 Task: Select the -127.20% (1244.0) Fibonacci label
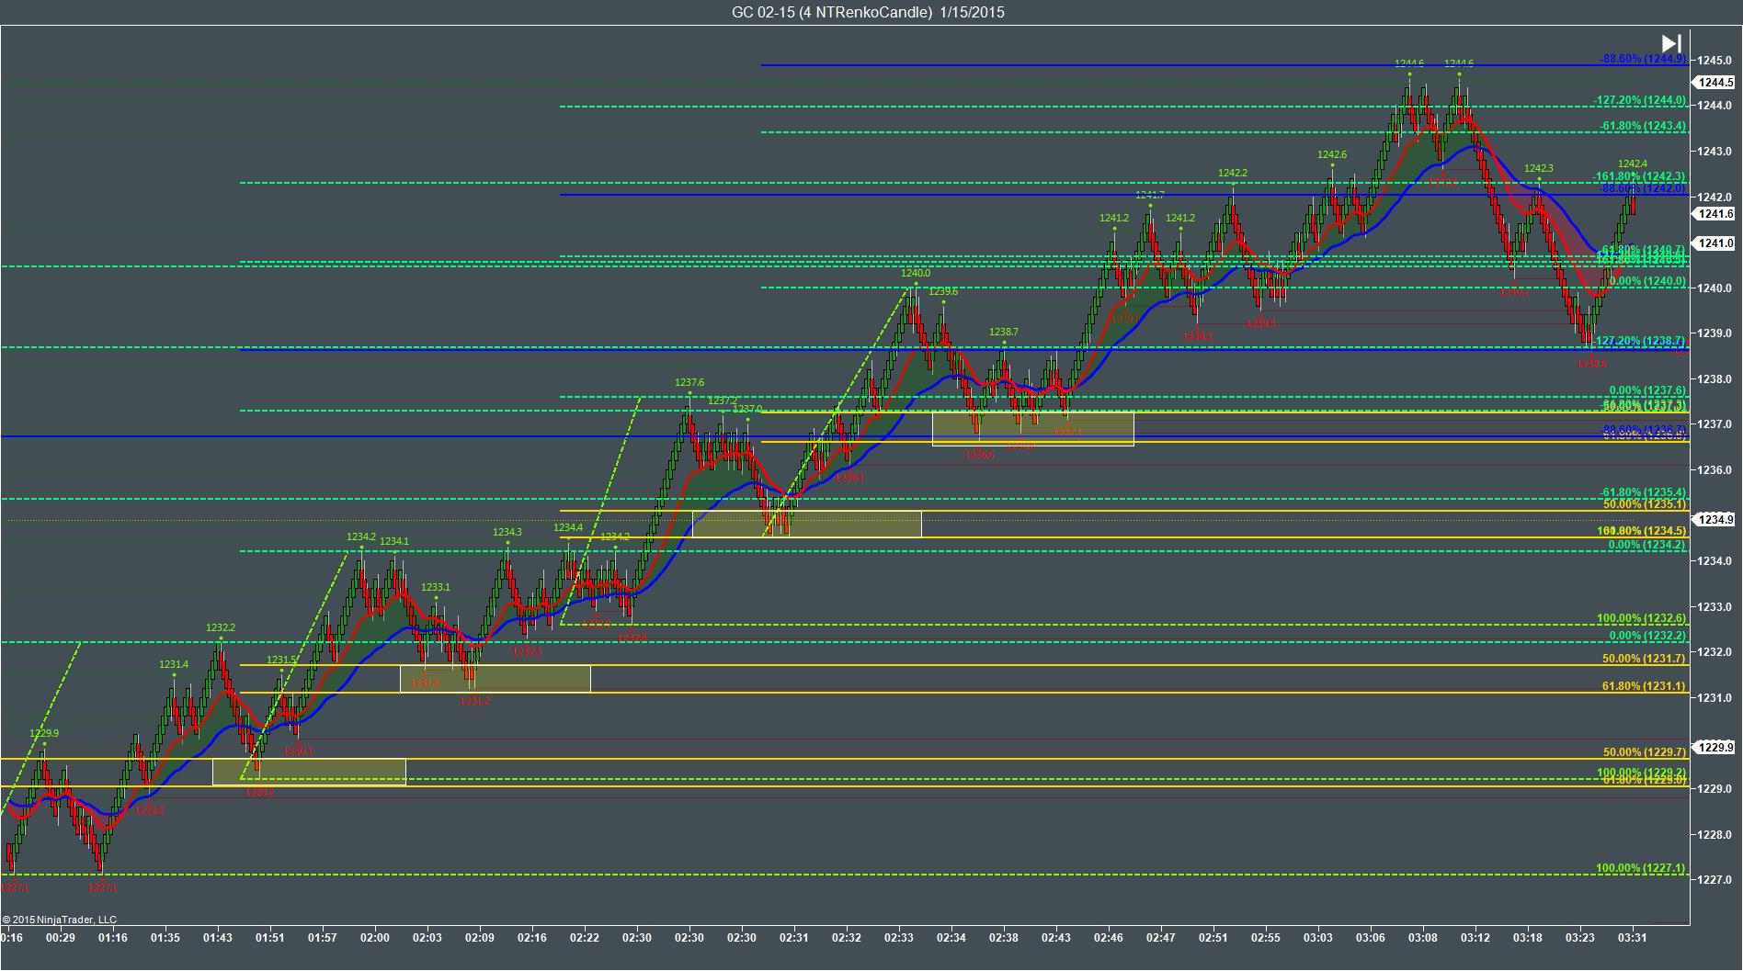point(1640,100)
